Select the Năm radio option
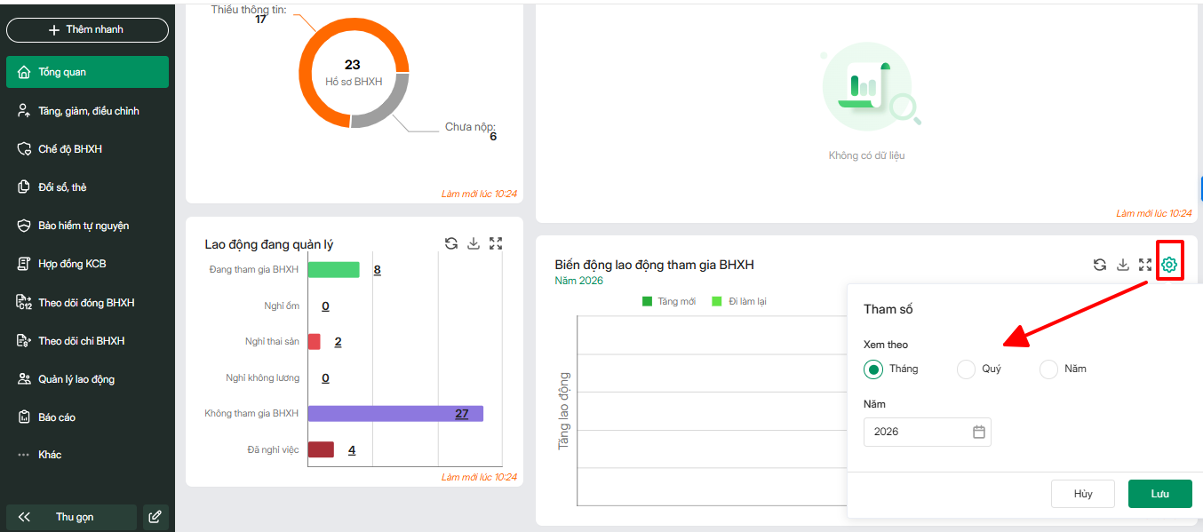Viewport: 1203px width, 532px height. 1049,369
